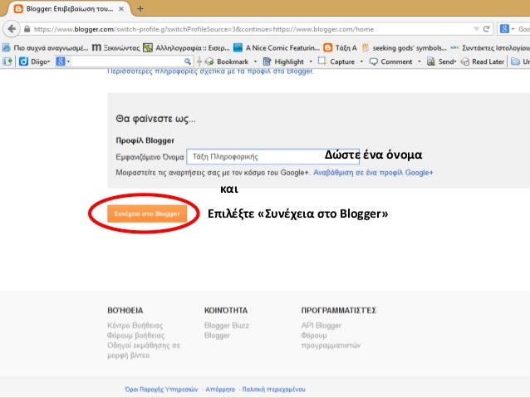Click the Read Later button
Image resolution: width=530 pixels, height=398 pixels.
(483, 61)
